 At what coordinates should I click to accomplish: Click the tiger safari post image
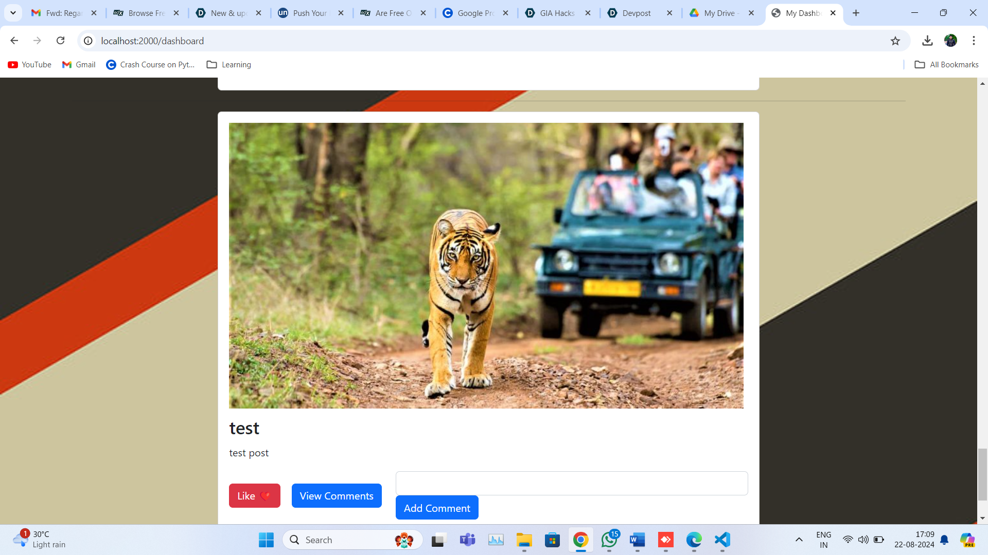(x=486, y=265)
